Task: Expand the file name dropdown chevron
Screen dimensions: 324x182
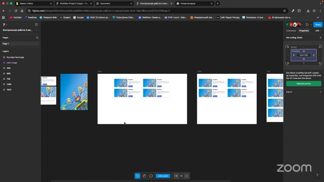Action: tap(36, 30)
